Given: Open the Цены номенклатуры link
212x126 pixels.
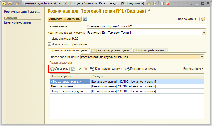Looking at the screenshot, I should pyautogui.click(x=17, y=22).
